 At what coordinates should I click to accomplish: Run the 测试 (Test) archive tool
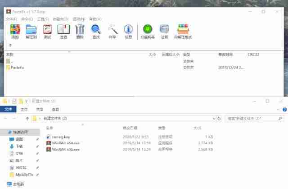click(x=47, y=32)
